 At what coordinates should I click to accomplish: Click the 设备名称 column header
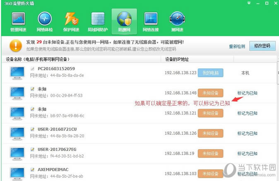(x=81, y=59)
